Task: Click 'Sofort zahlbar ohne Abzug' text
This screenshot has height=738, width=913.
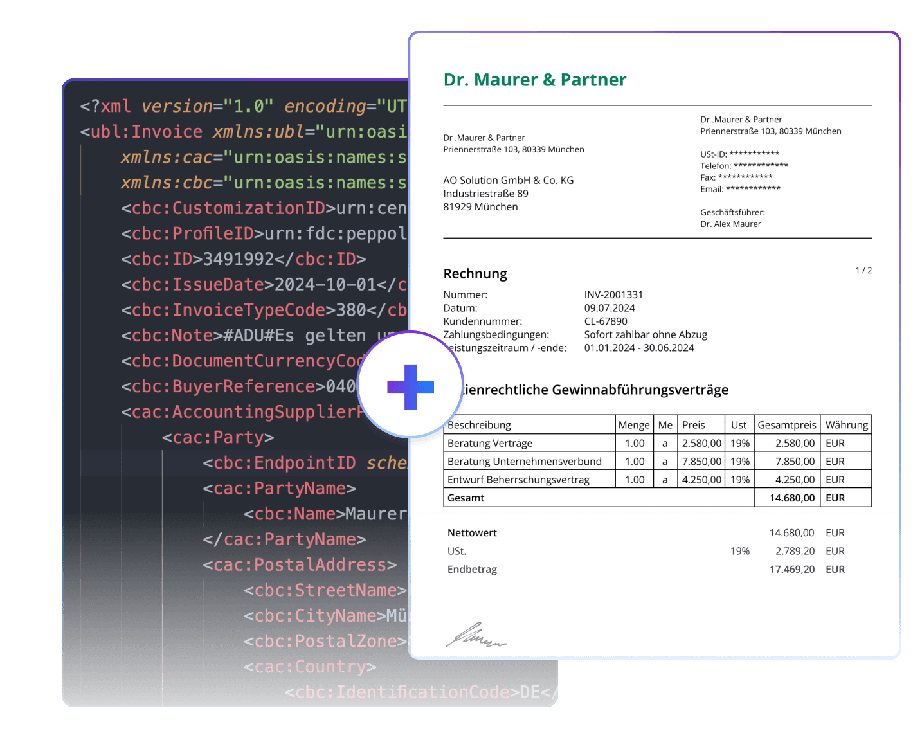Action: pos(646,334)
